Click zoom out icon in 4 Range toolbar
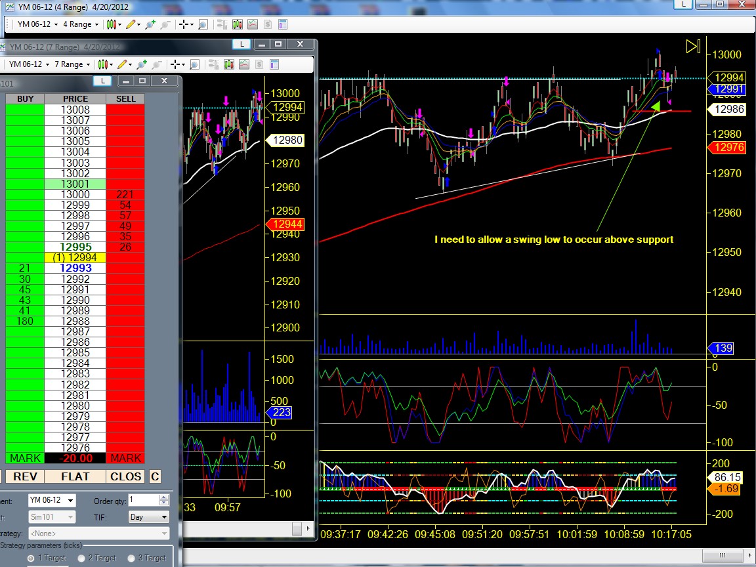The height and width of the screenshot is (567, 756). pos(165,24)
